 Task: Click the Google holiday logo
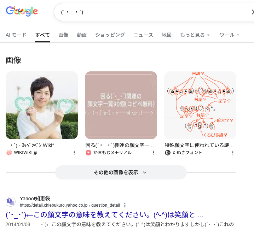pyautogui.click(x=22, y=11)
